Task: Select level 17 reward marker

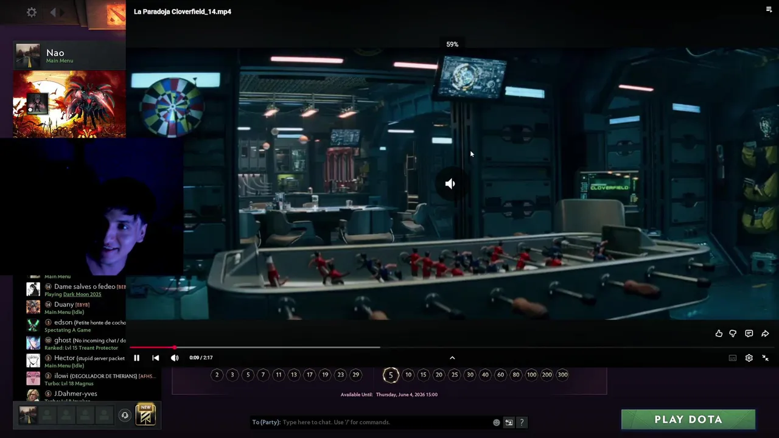Action: coord(310,375)
